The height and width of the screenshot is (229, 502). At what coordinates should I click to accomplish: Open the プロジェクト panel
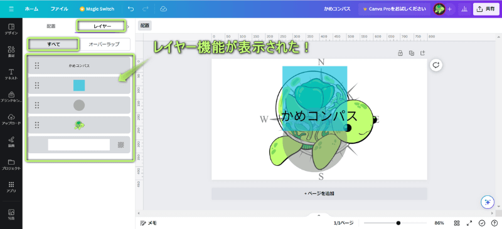(x=11, y=164)
